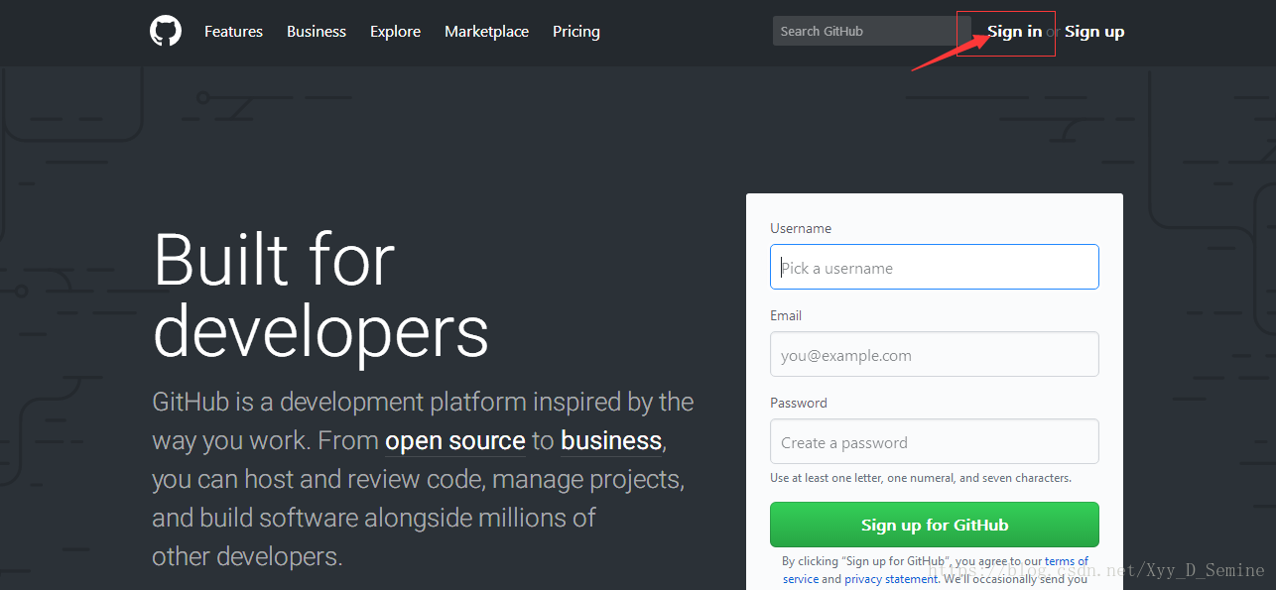The height and width of the screenshot is (590, 1276).
Task: Click the Email field label
Action: 786,315
